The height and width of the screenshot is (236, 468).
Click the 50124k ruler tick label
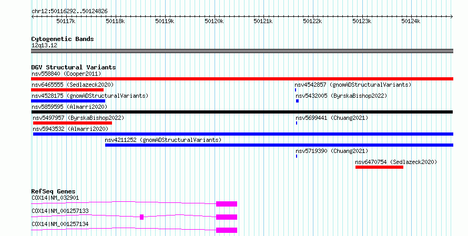(411, 21)
